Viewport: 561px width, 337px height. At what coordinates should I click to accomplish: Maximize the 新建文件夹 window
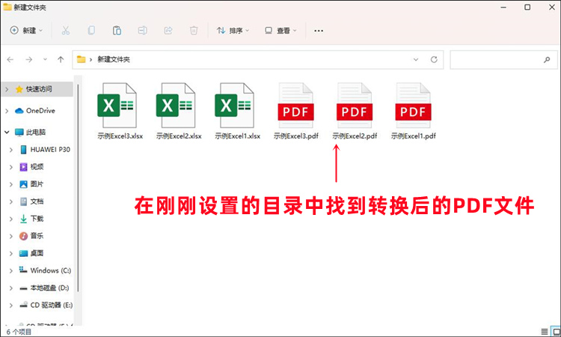tap(527, 7)
